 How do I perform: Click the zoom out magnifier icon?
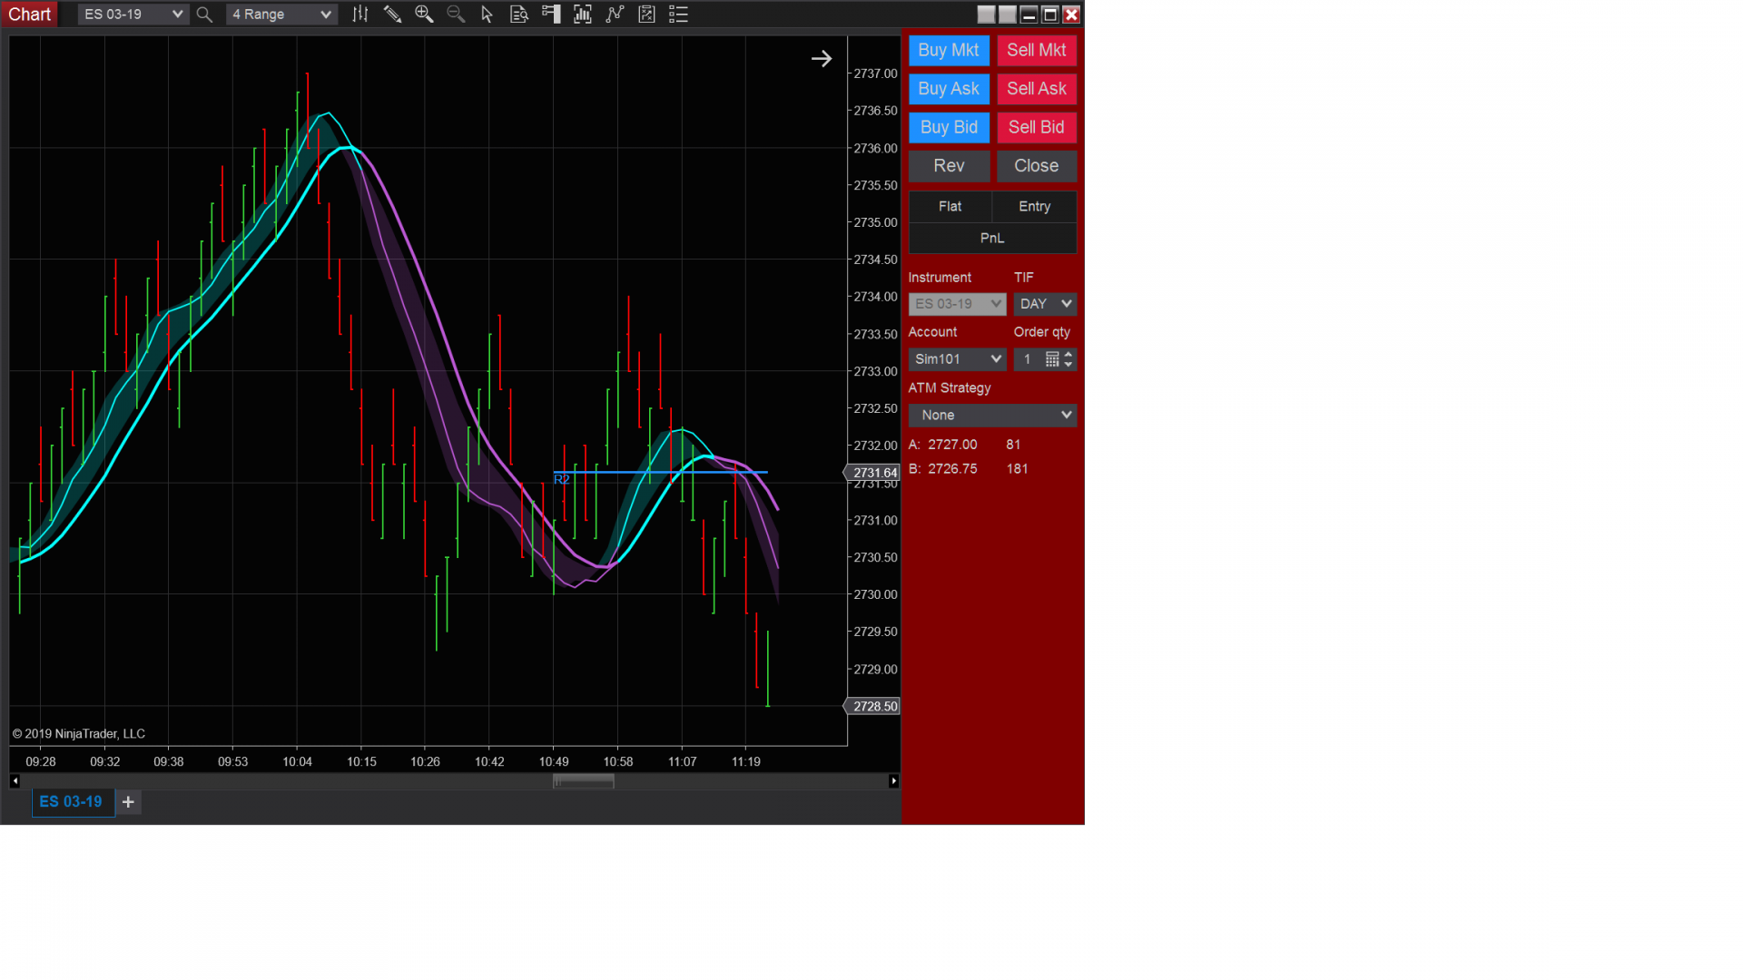[x=456, y=15]
